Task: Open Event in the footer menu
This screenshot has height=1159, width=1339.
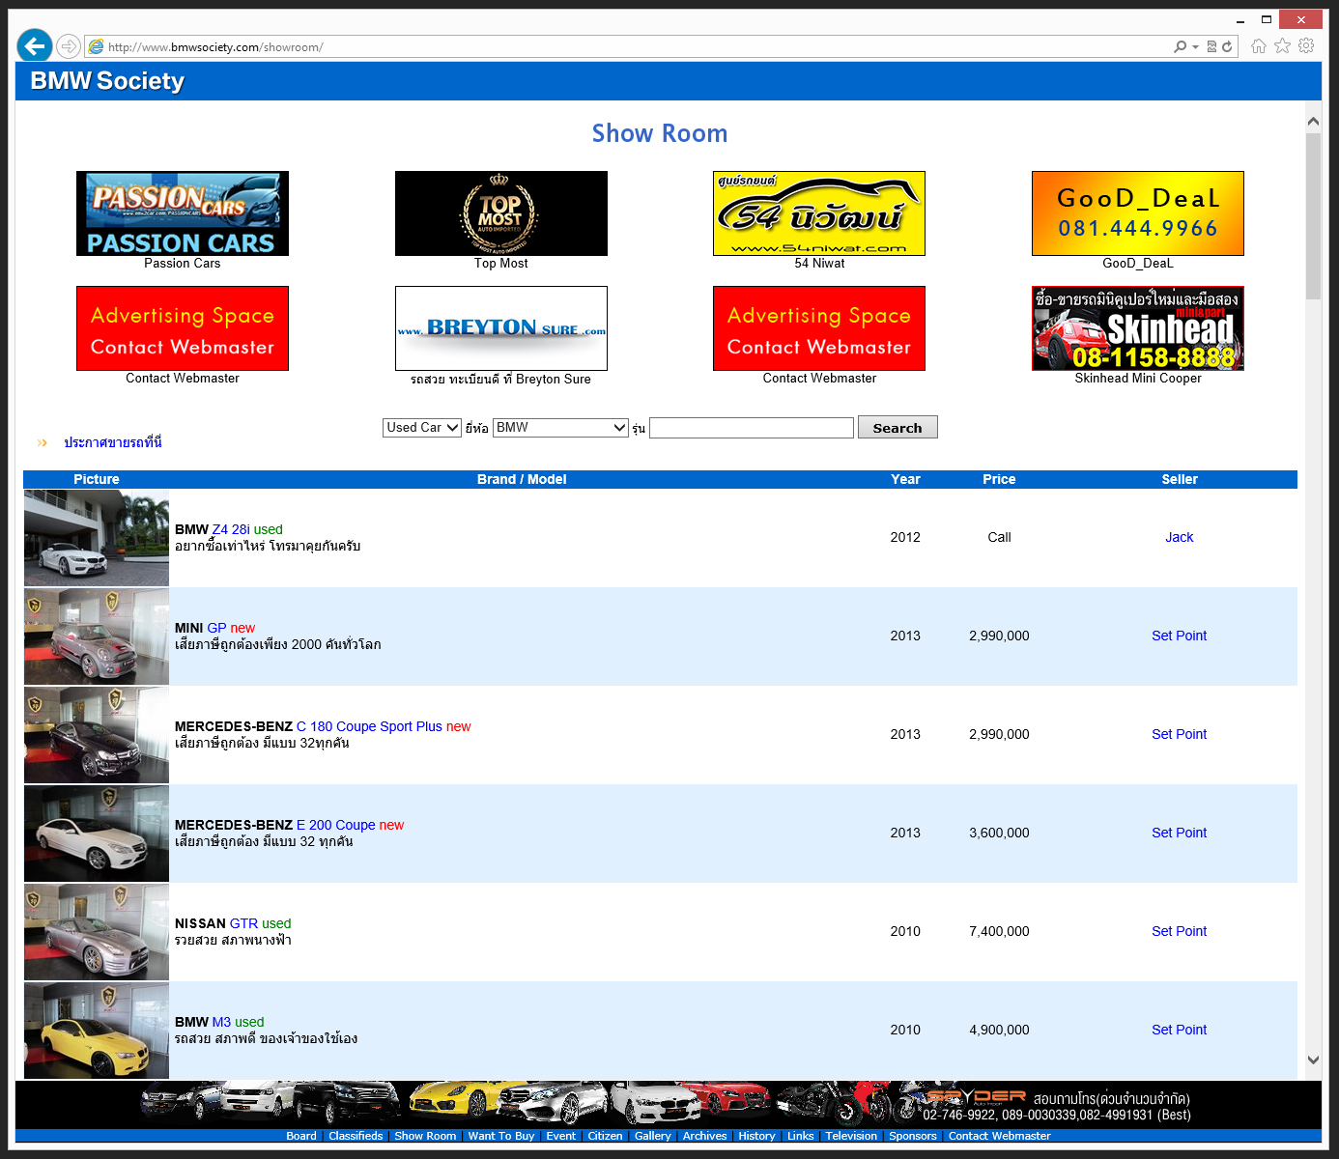Action: click(561, 1136)
